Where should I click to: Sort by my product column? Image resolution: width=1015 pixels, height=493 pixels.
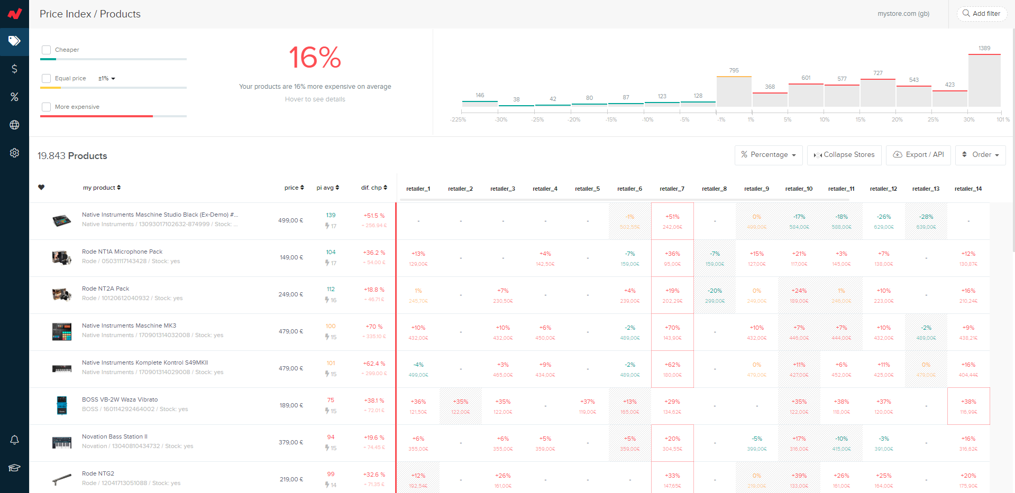[x=102, y=188]
